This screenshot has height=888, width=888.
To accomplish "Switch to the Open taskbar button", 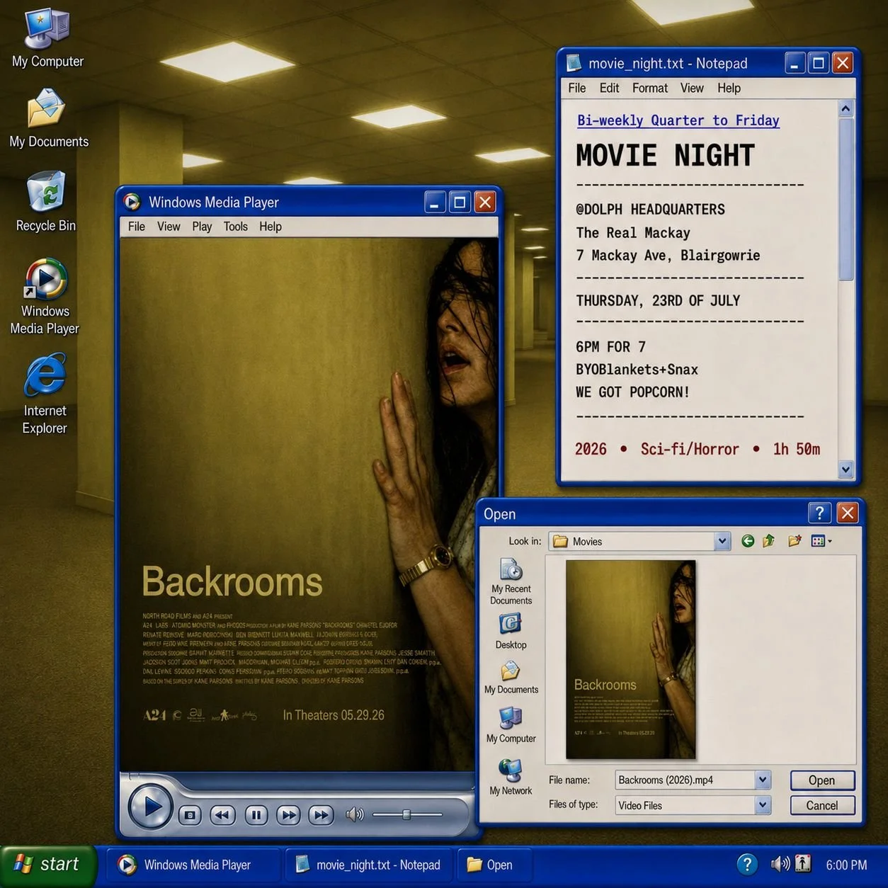I will click(x=494, y=865).
